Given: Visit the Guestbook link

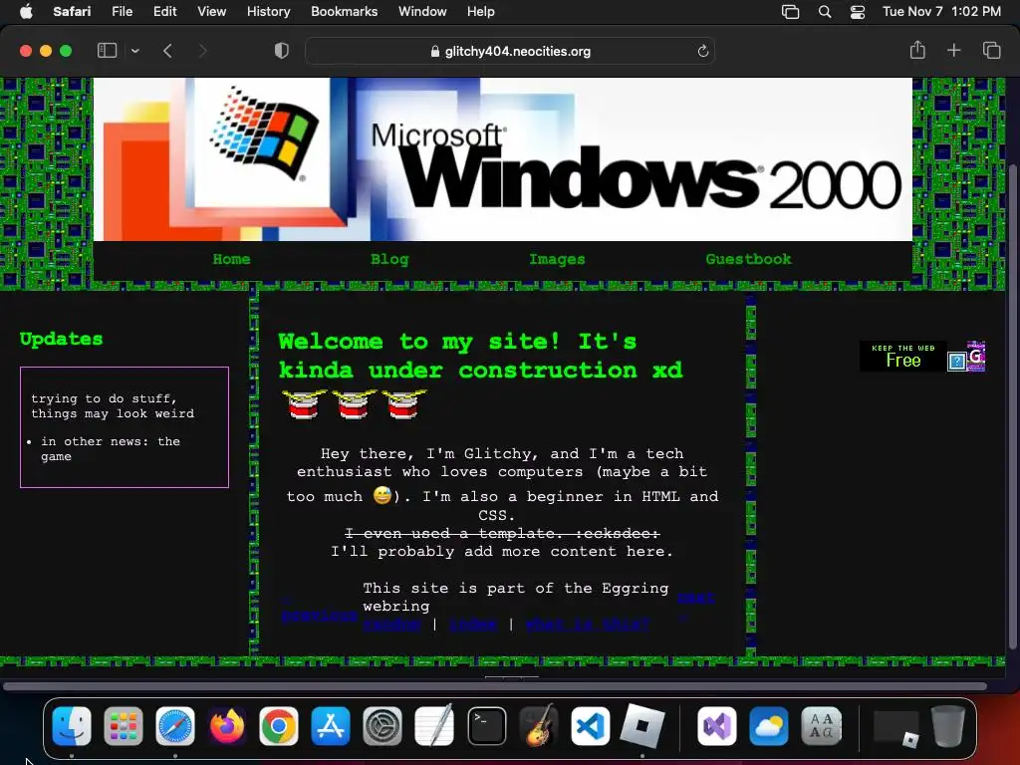Looking at the screenshot, I should [x=748, y=259].
